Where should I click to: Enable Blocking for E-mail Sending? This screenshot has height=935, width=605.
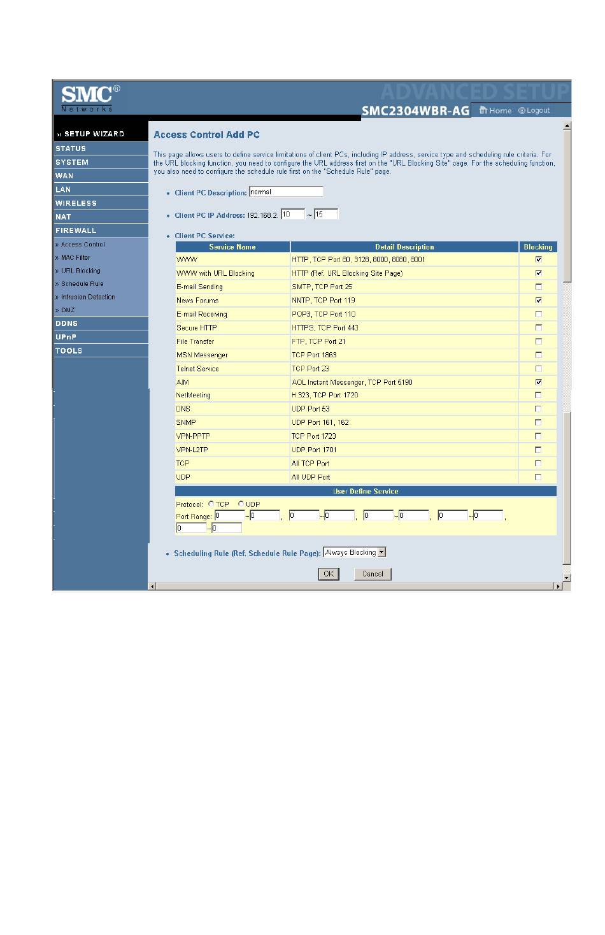[539, 287]
